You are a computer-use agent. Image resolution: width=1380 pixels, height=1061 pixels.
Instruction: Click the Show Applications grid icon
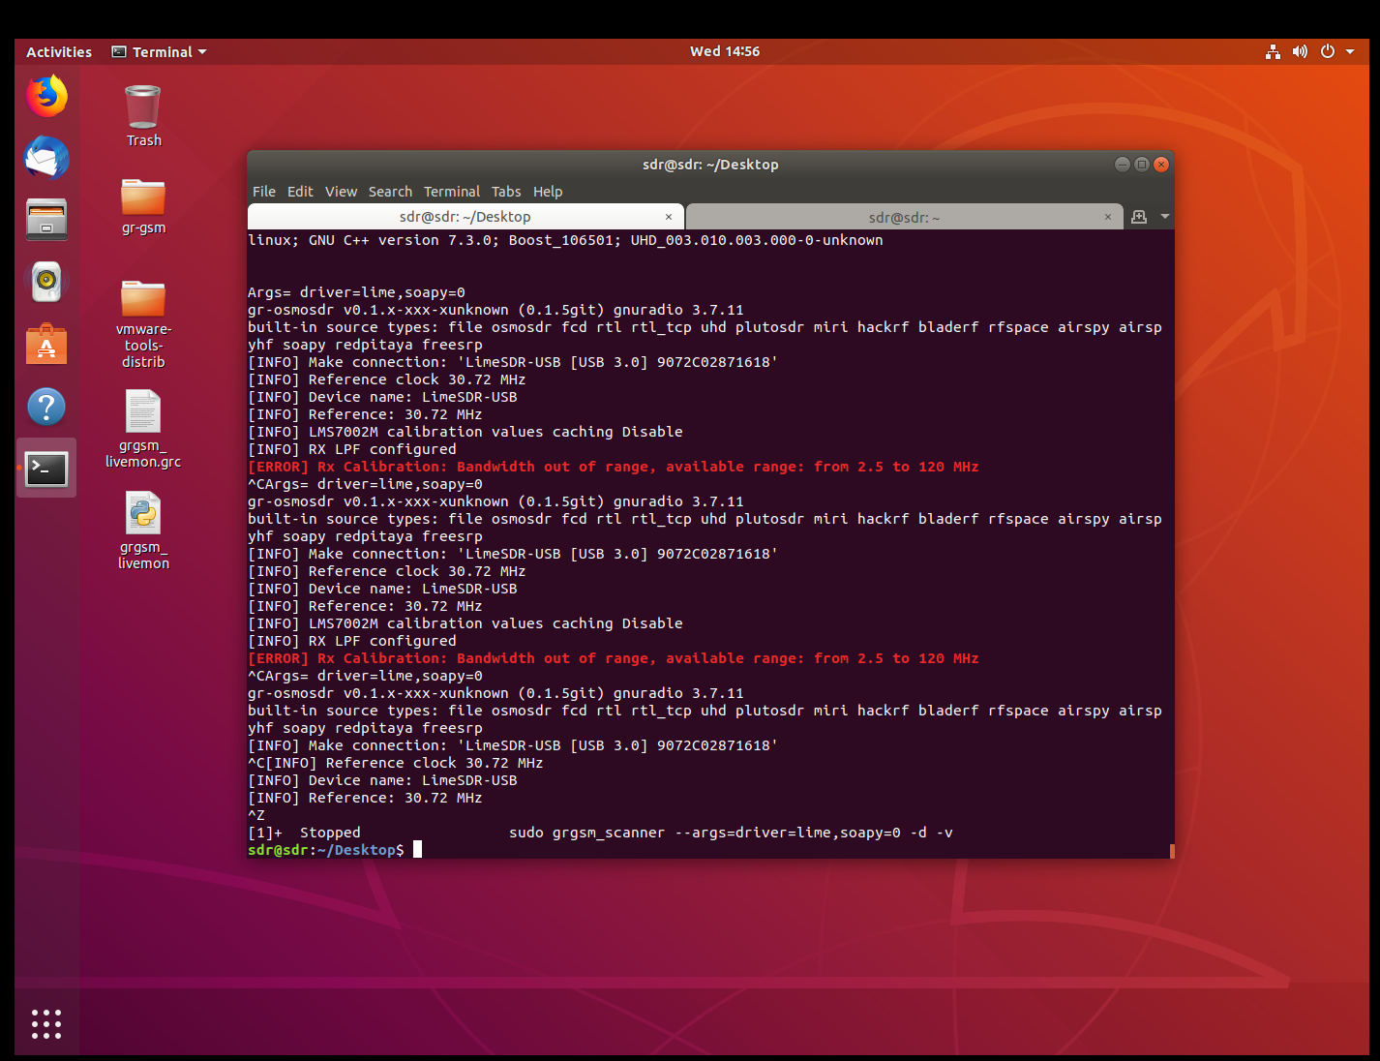point(46,1023)
